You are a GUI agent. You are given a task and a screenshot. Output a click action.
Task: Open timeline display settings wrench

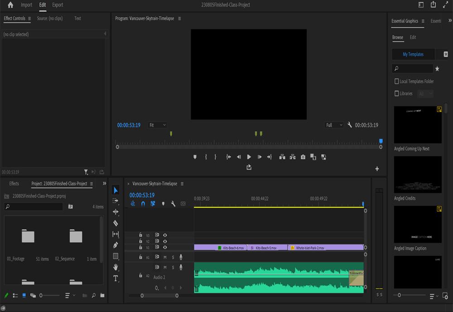[173, 203]
